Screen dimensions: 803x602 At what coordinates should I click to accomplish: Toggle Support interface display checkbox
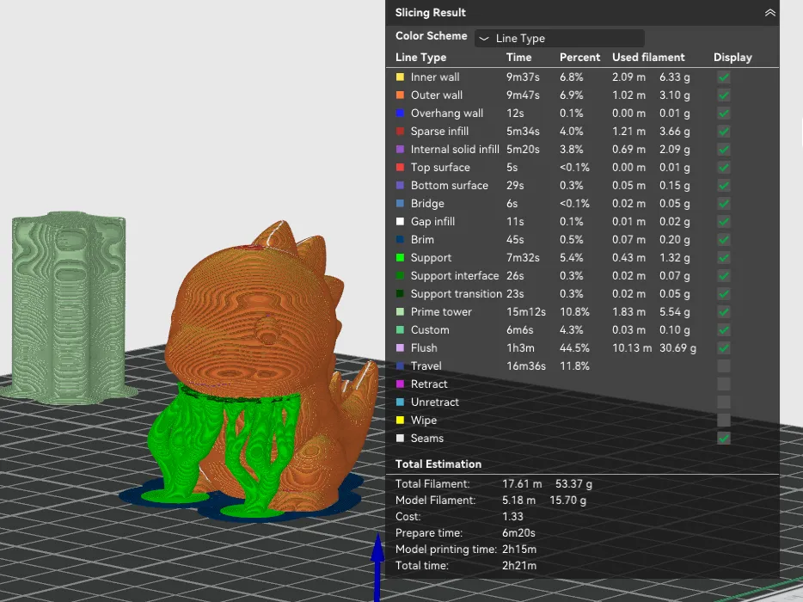click(x=724, y=276)
